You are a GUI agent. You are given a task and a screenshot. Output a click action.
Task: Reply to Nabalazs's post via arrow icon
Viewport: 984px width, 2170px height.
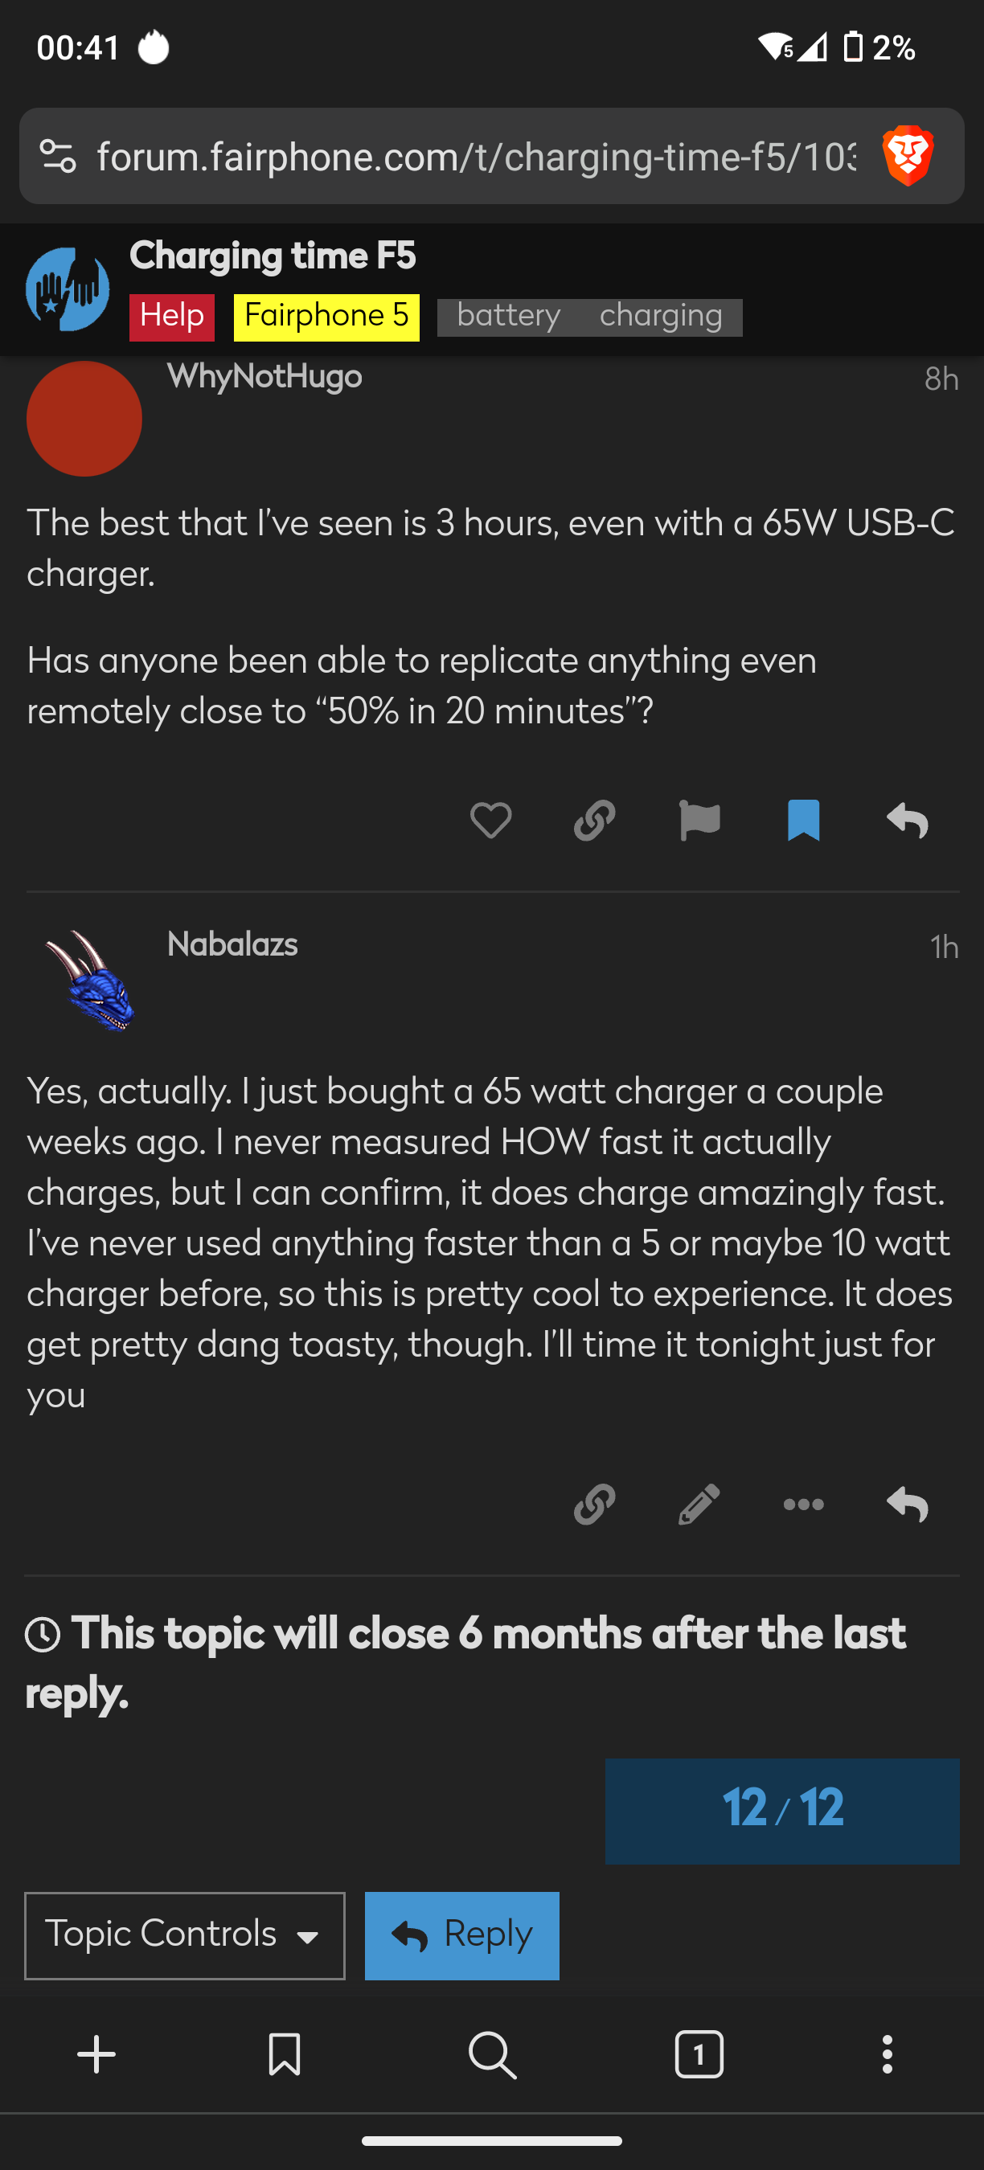tap(908, 1504)
